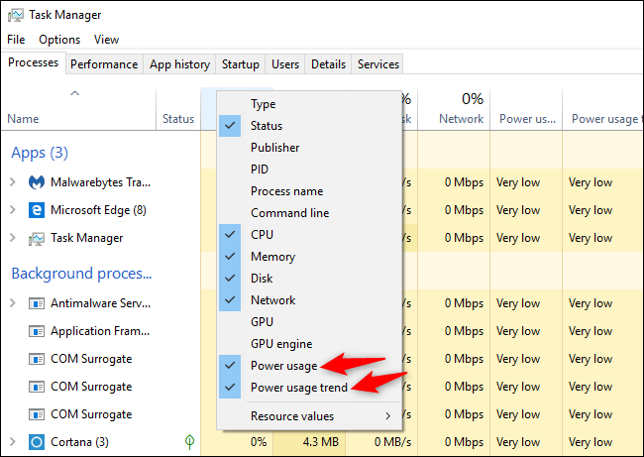Click the Application Frame Host icon
This screenshot has width=644, height=457.
[x=37, y=331]
